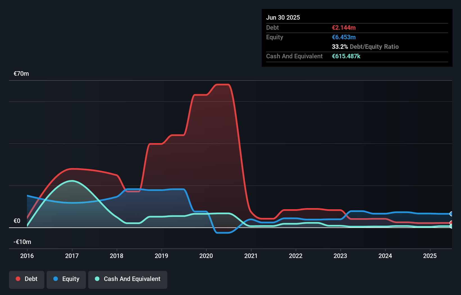The height and width of the screenshot is (295, 461).
Task: Open details for the 2021 year label
Action: pos(251,256)
